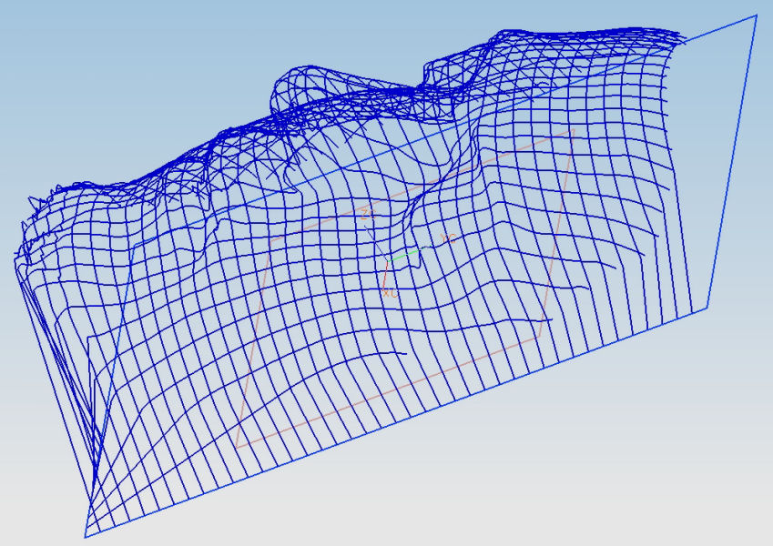Pick the ZC axis label

366,215
